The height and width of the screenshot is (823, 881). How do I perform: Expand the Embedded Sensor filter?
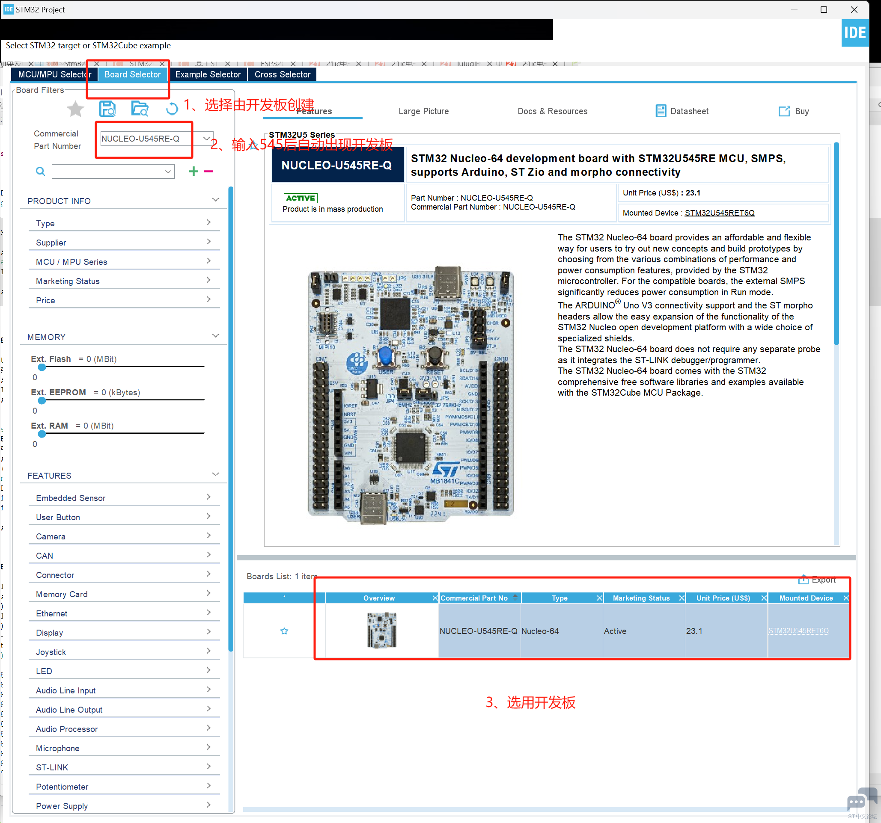[x=124, y=497]
